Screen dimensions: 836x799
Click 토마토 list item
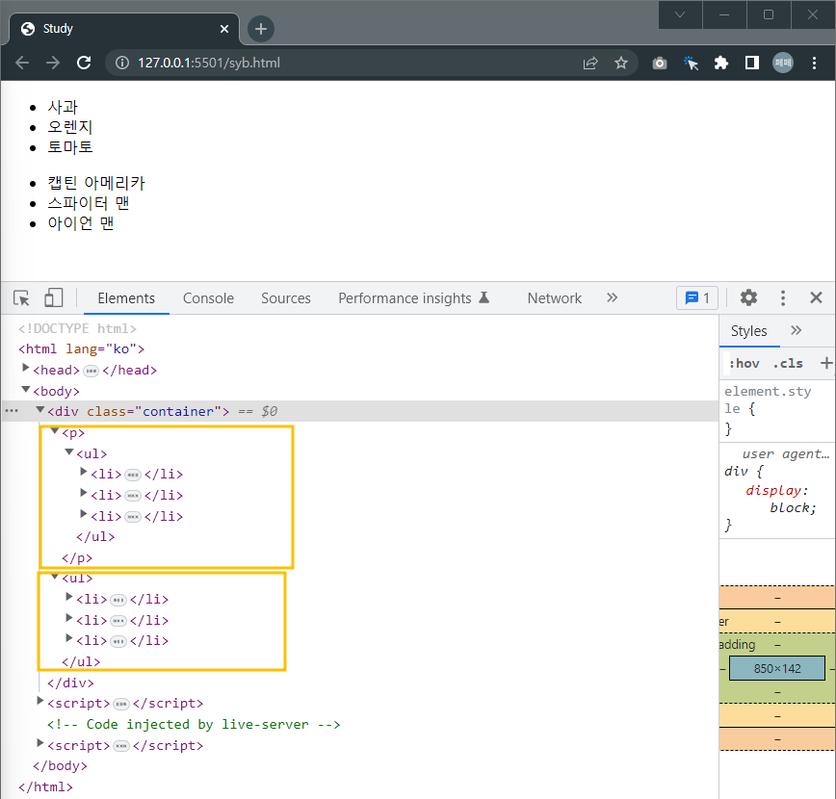click(70, 147)
